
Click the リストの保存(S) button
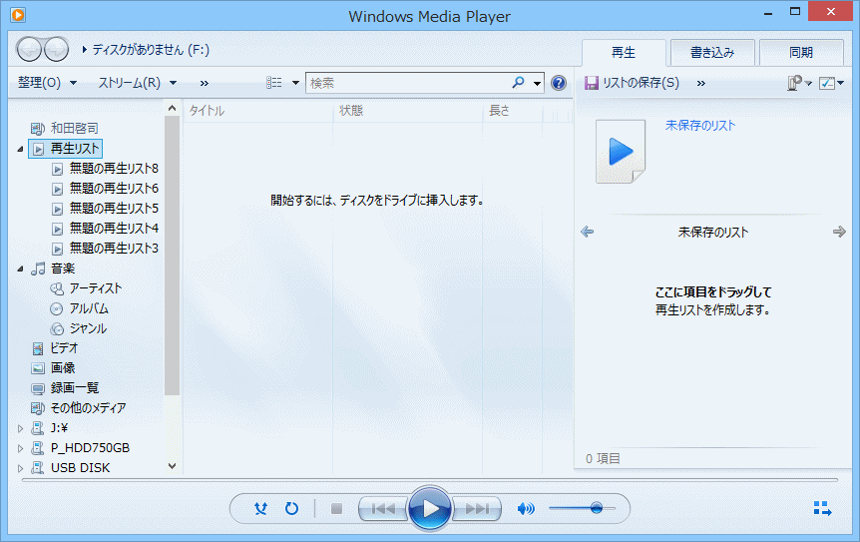(x=632, y=83)
